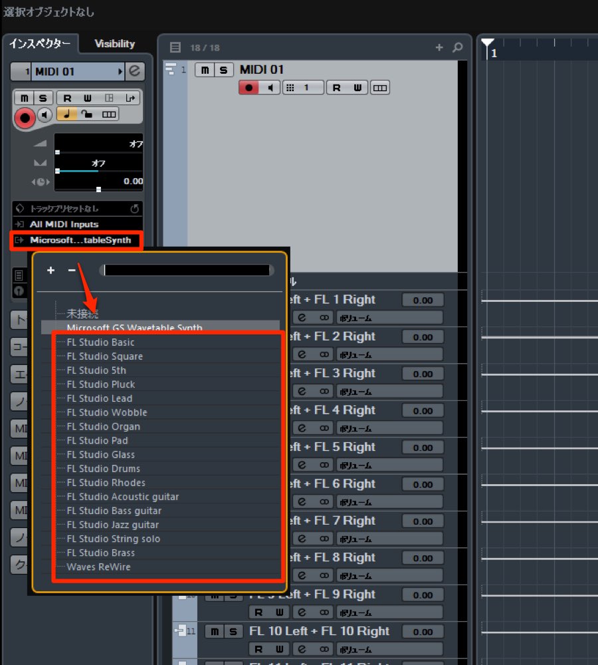Click monitor speaker on MIDI 01 track row

click(270, 87)
